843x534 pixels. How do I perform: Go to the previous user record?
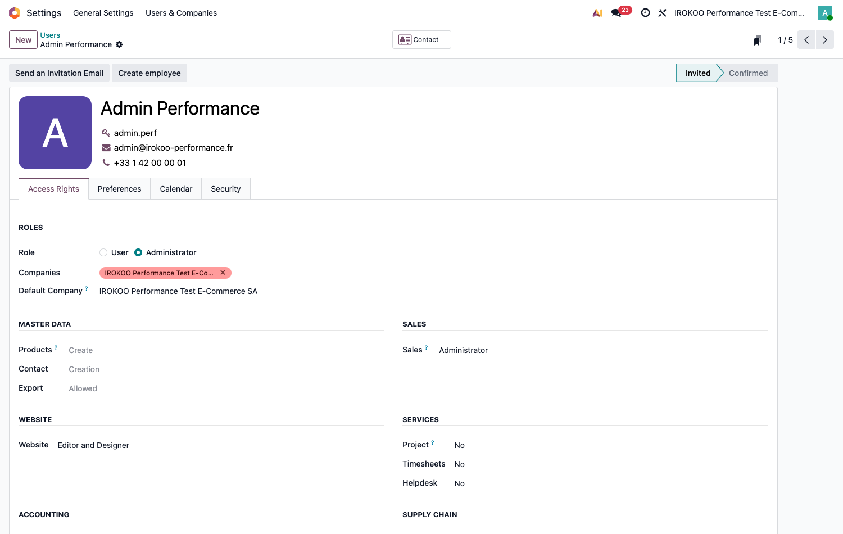point(806,40)
